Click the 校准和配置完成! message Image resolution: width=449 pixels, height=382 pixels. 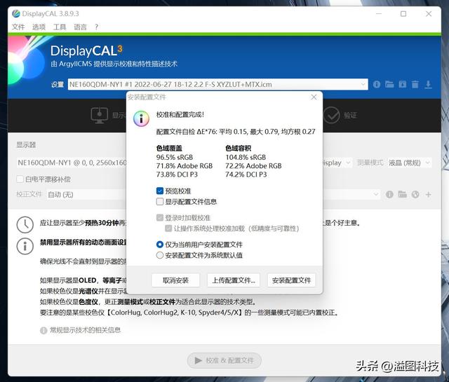click(x=180, y=115)
